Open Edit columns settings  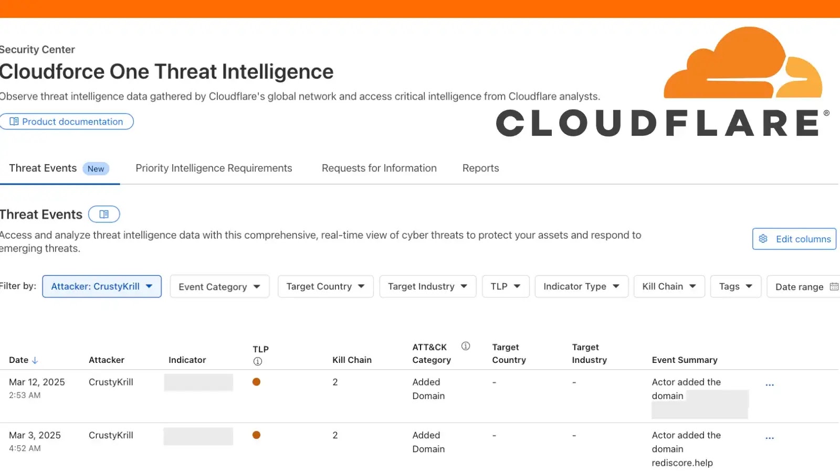[794, 239]
